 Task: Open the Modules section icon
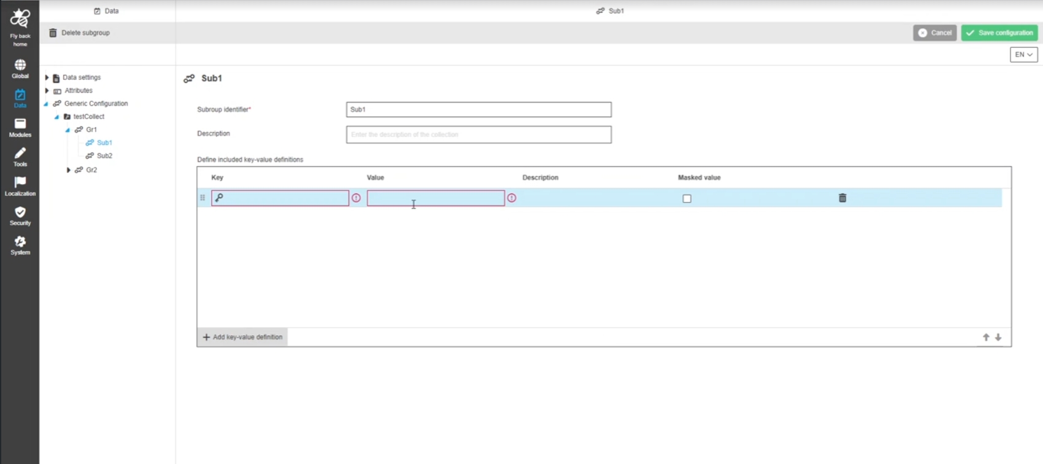(20, 123)
